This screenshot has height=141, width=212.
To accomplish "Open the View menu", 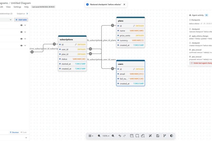I will pyautogui.click(x=8, y=7).
